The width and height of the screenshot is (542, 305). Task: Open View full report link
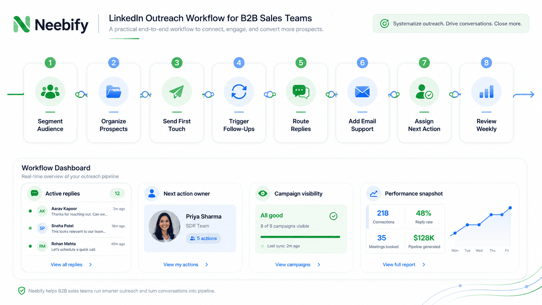399,264
